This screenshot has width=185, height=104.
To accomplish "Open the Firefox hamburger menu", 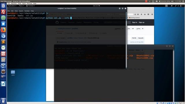I will click(x=152, y=14).
